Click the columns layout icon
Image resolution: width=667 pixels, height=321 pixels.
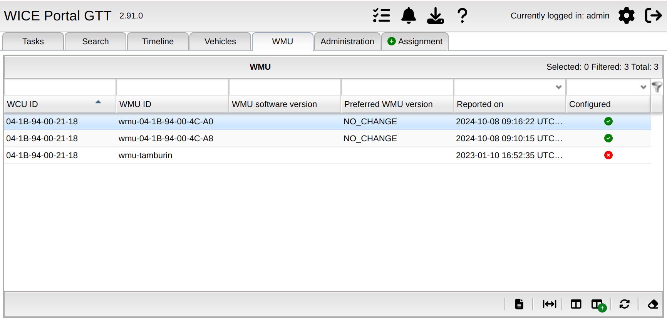pos(576,304)
